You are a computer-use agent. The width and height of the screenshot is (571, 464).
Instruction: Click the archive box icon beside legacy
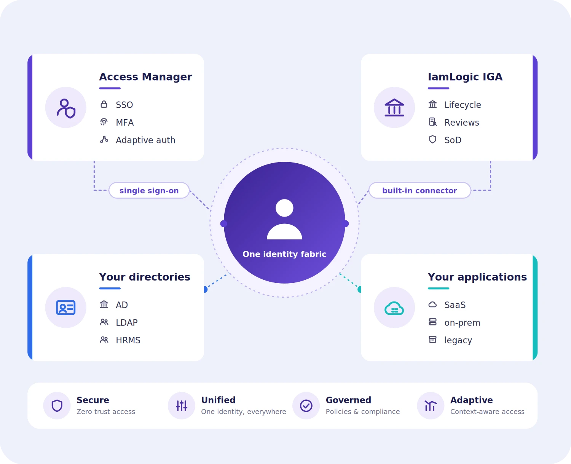[x=432, y=340]
